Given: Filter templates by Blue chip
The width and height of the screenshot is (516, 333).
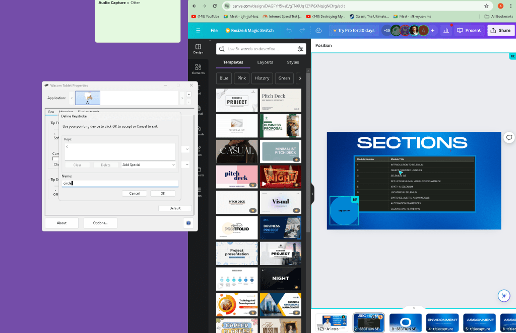Looking at the screenshot, I should coord(224,78).
